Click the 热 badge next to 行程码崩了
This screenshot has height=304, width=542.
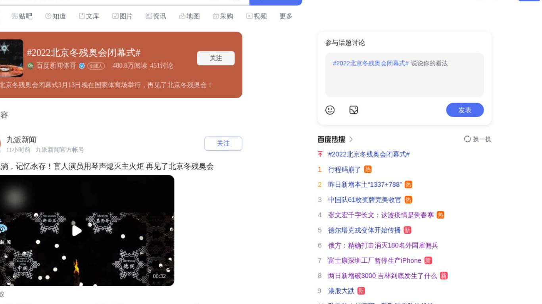pos(368,169)
